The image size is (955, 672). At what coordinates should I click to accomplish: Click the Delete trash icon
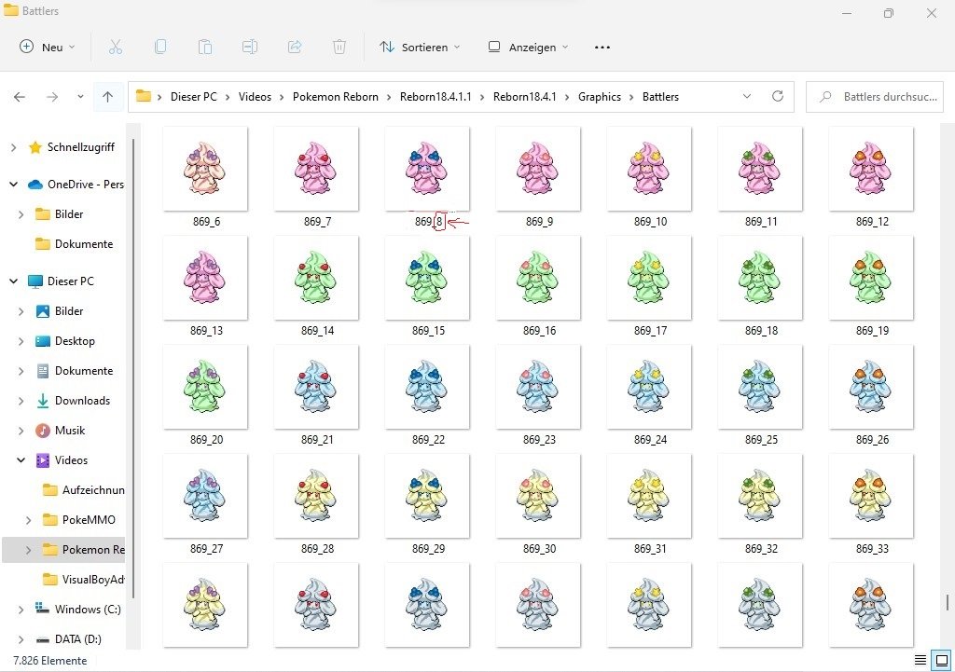tap(339, 47)
